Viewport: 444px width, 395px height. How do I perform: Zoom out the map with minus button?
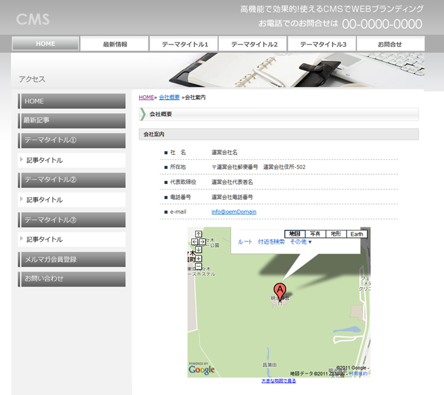point(198,266)
